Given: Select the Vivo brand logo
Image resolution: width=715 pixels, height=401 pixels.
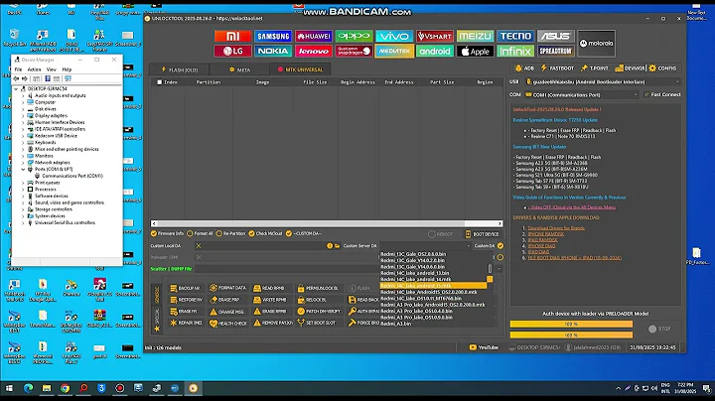Looking at the screenshot, I should pos(394,36).
